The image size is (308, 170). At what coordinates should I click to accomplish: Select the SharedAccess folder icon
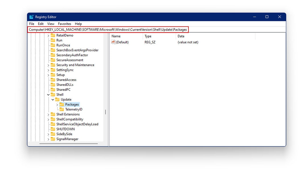click(53, 80)
